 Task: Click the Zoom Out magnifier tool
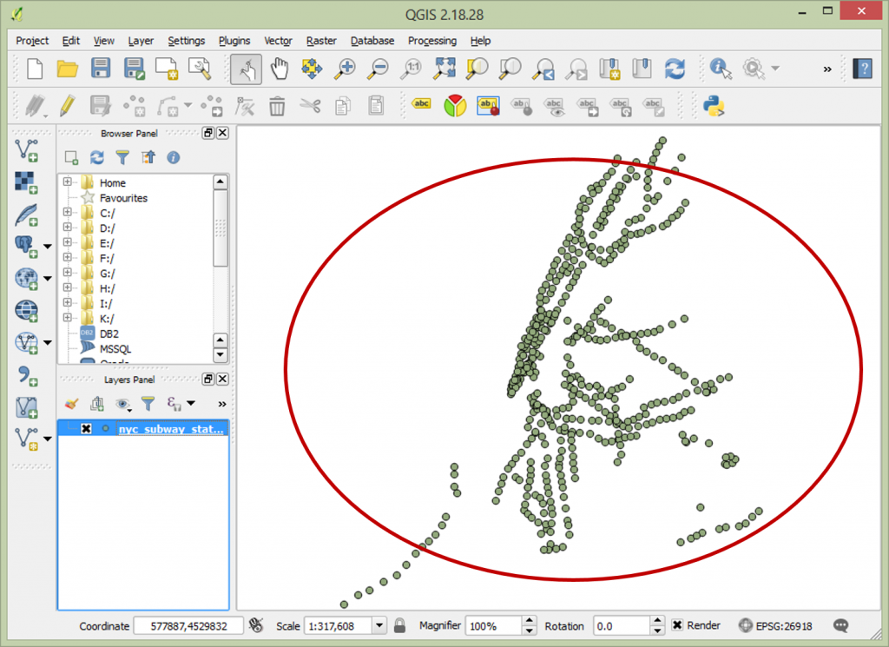pos(378,69)
